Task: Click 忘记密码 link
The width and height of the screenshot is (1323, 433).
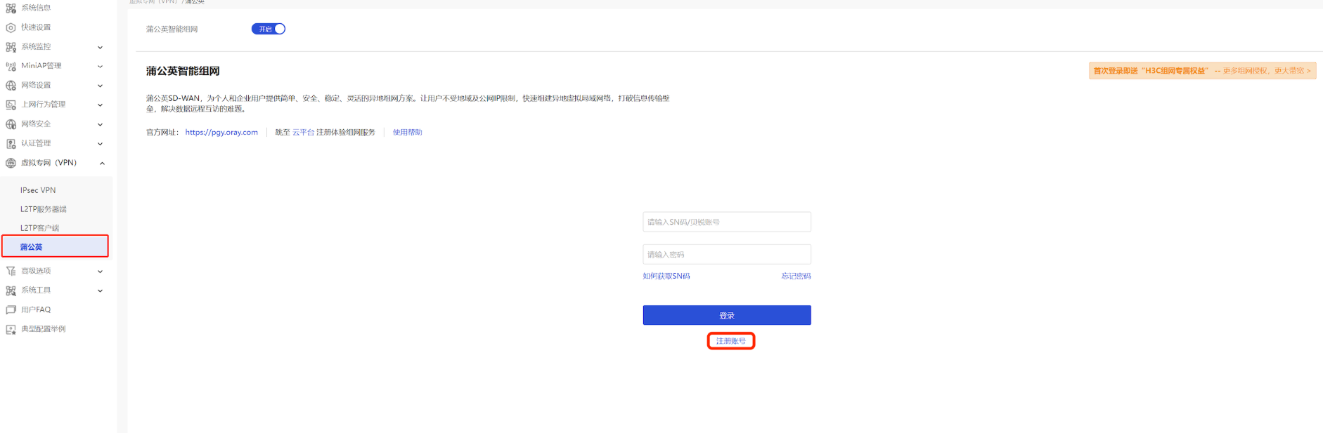Action: point(796,276)
